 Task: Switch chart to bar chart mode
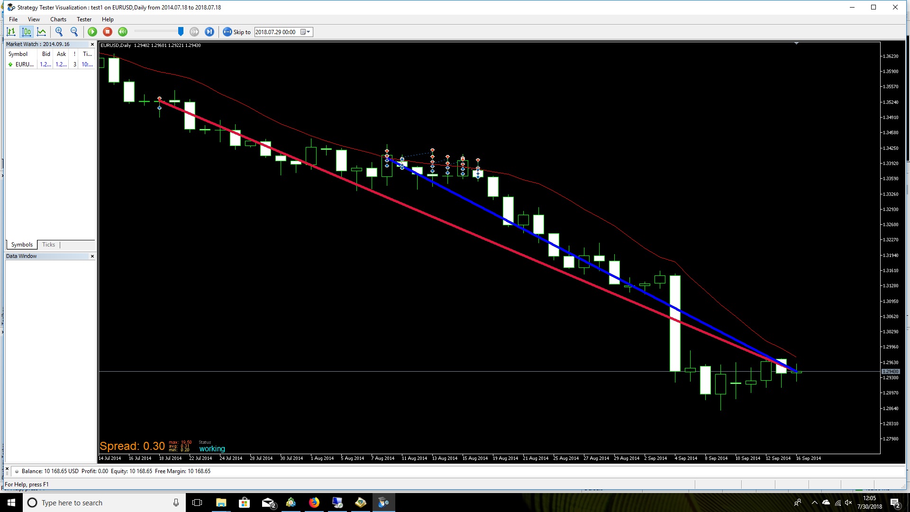click(x=11, y=32)
